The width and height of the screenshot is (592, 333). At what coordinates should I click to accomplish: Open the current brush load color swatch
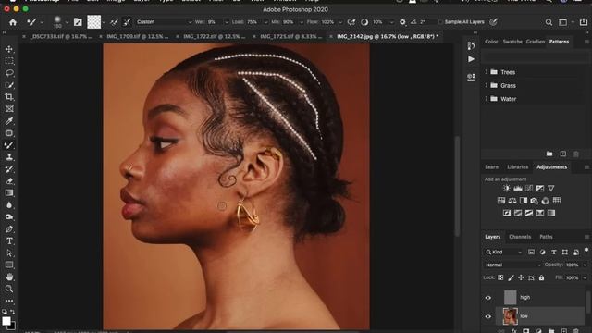(93, 22)
